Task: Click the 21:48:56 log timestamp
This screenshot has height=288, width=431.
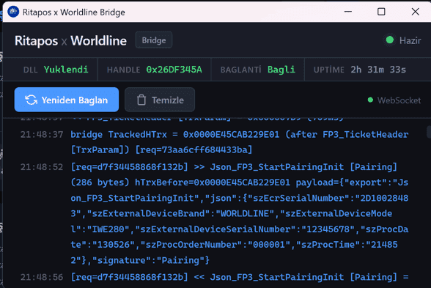Action: click(42, 277)
